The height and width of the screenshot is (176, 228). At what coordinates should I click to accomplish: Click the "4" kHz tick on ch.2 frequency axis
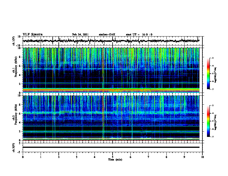click(x=20, y=123)
